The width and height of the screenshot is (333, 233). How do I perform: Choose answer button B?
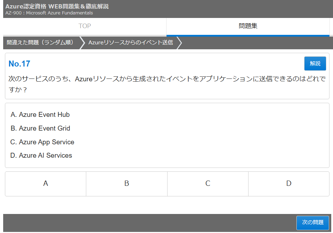click(x=127, y=184)
